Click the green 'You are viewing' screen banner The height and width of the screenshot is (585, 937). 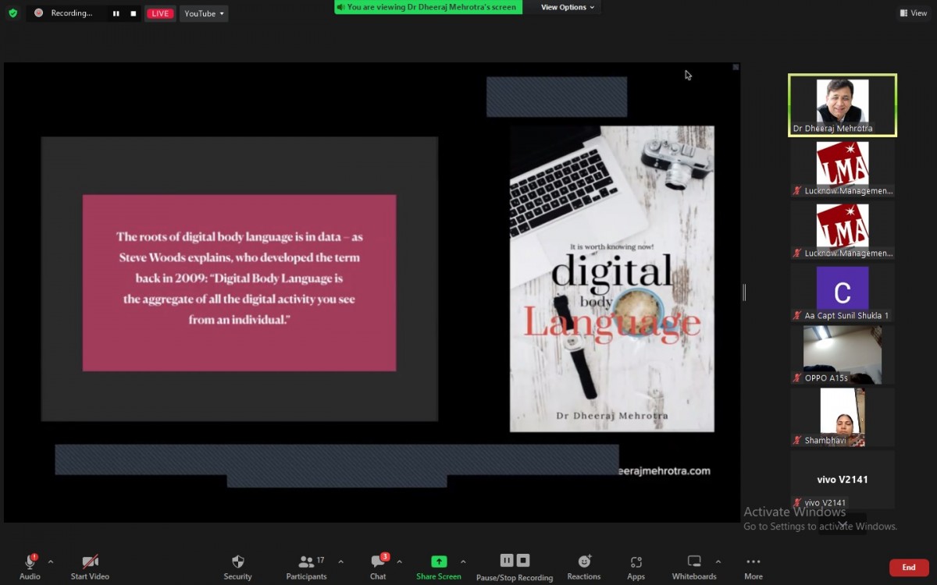[x=428, y=7]
